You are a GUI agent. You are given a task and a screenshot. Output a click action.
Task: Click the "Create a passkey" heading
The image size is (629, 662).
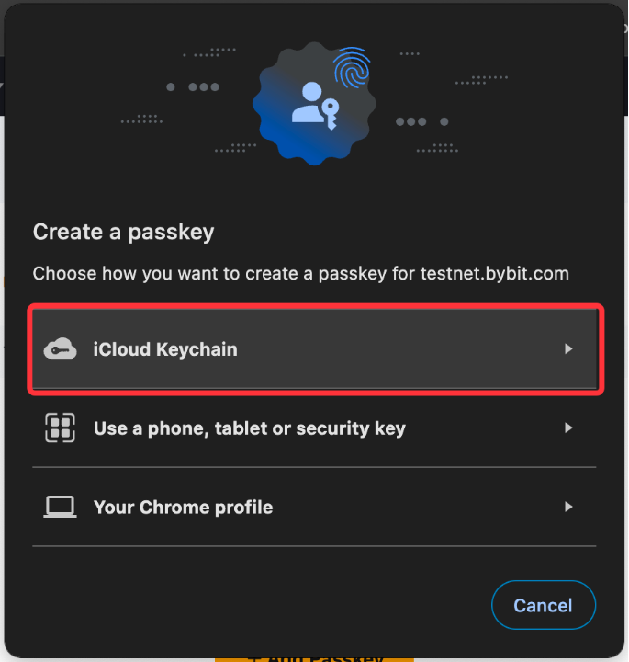click(x=123, y=232)
